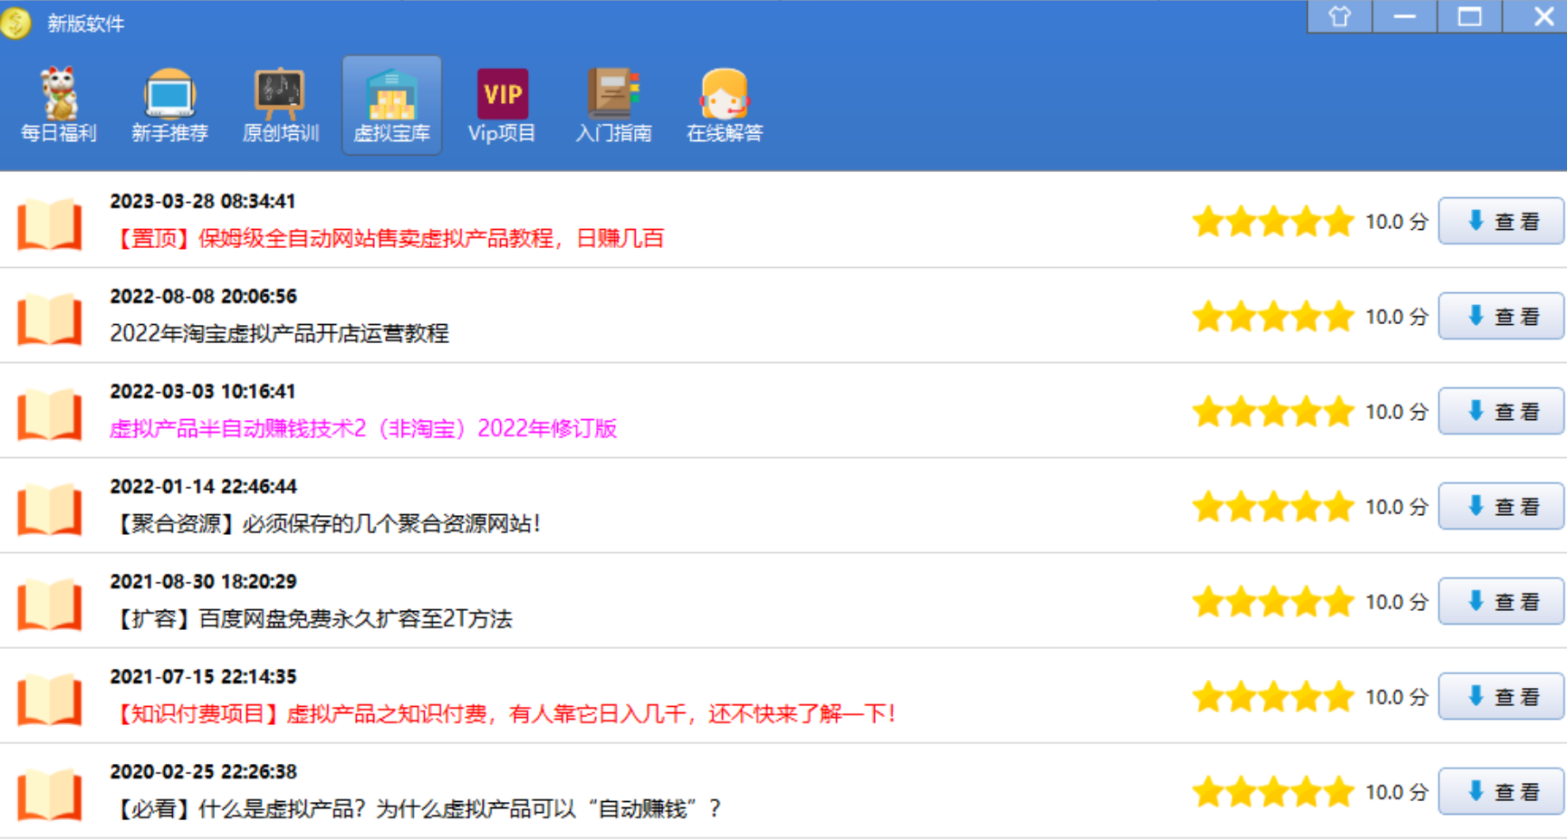
Task: Click 查看 for 2022年淘宝虚拟产品开店运营教程
Action: point(1501,317)
